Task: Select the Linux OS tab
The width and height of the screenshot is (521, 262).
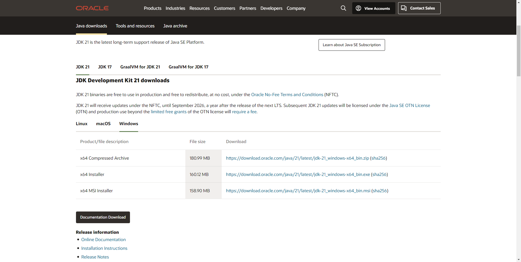Action: pyautogui.click(x=81, y=124)
